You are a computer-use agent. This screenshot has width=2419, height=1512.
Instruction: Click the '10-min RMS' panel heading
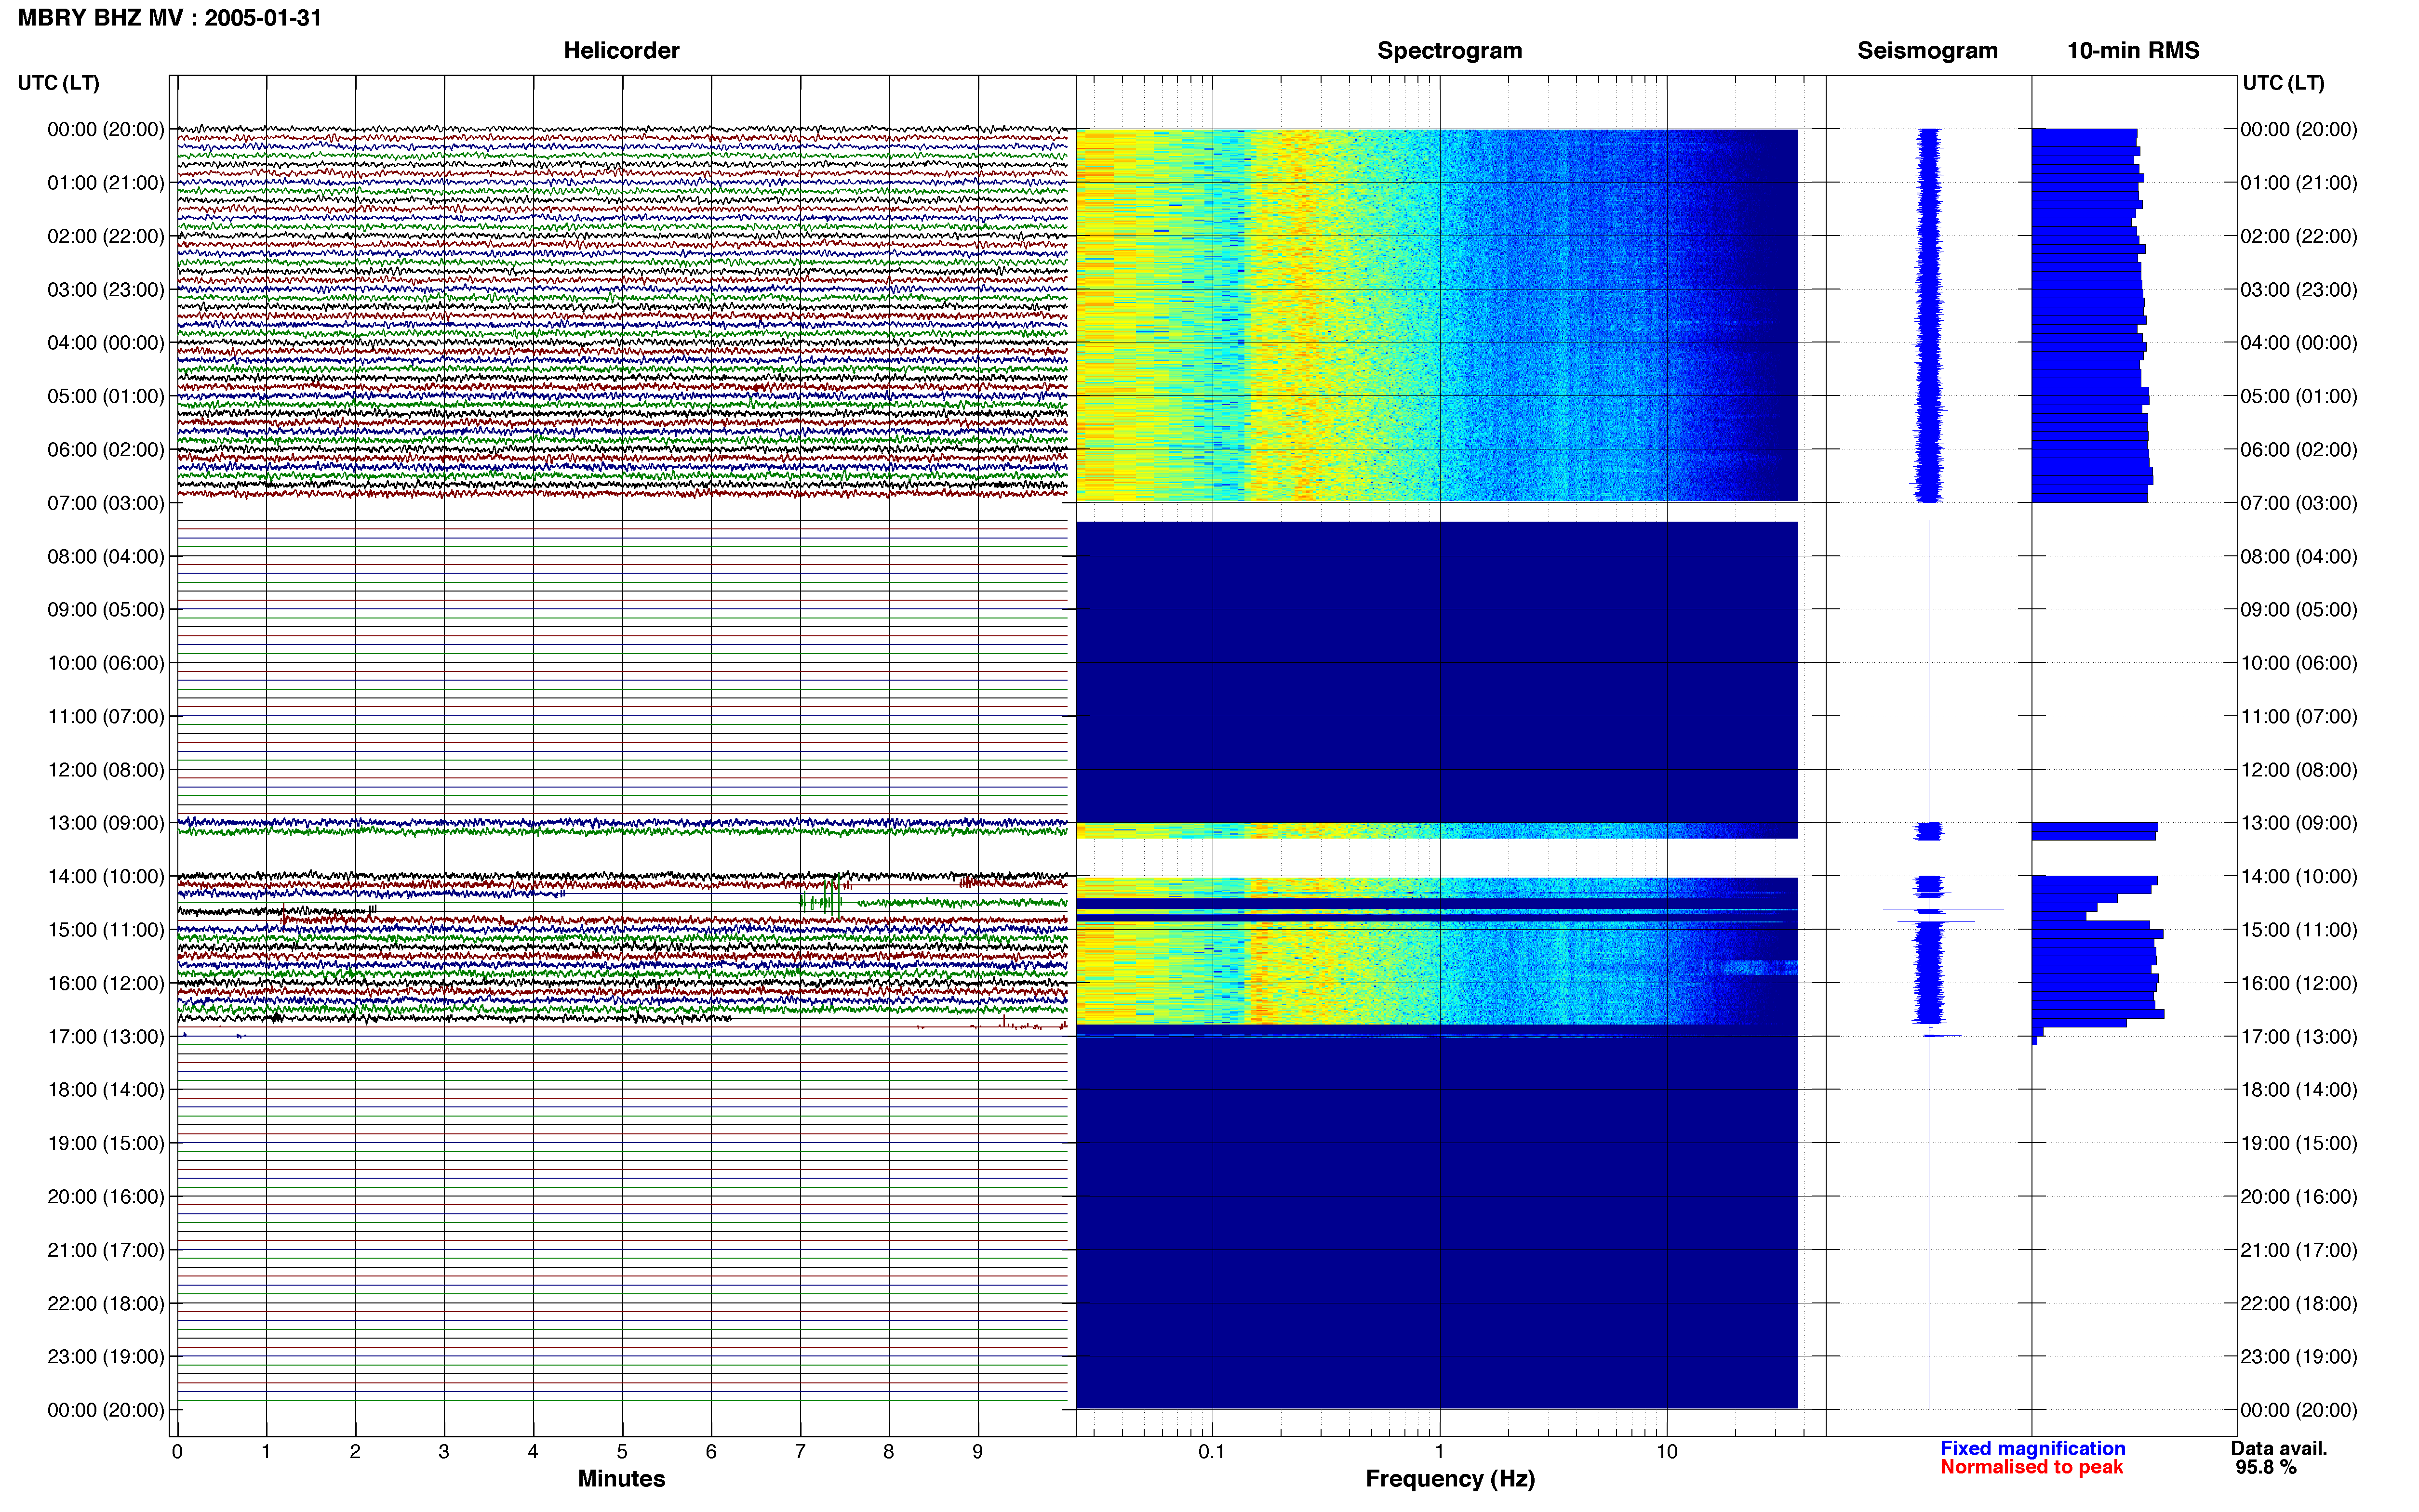2133,50
